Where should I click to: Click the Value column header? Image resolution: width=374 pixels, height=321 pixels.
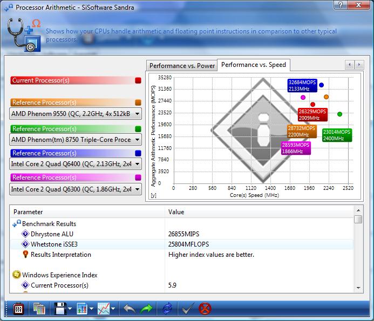pos(259,212)
